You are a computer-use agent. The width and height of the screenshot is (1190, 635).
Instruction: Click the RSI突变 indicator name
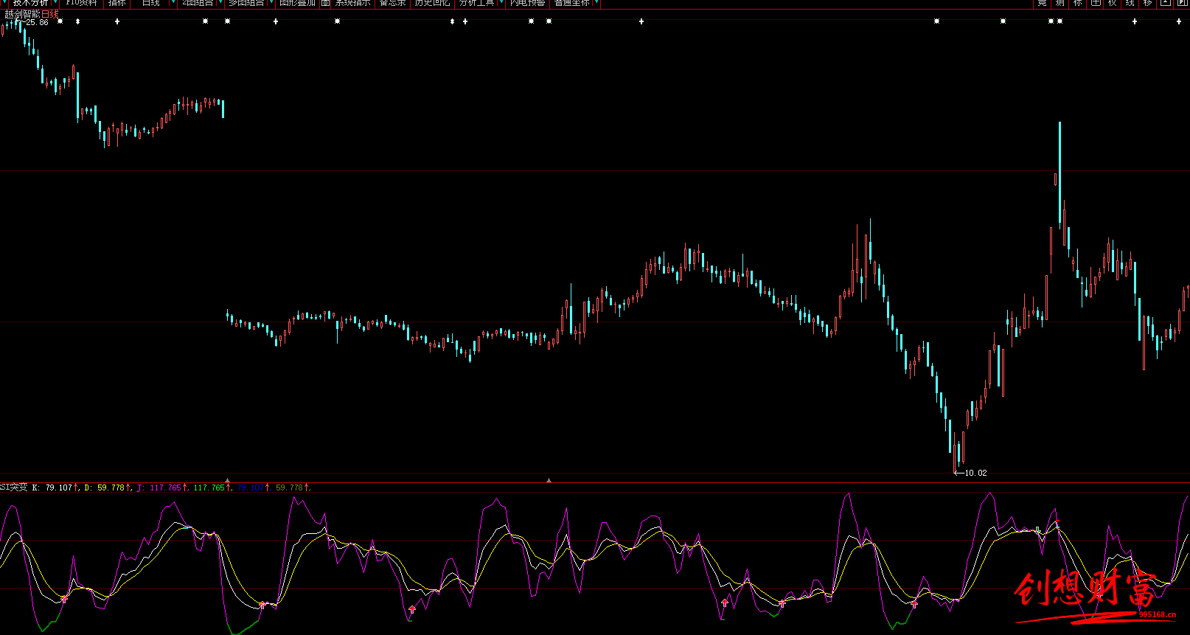[x=13, y=487]
